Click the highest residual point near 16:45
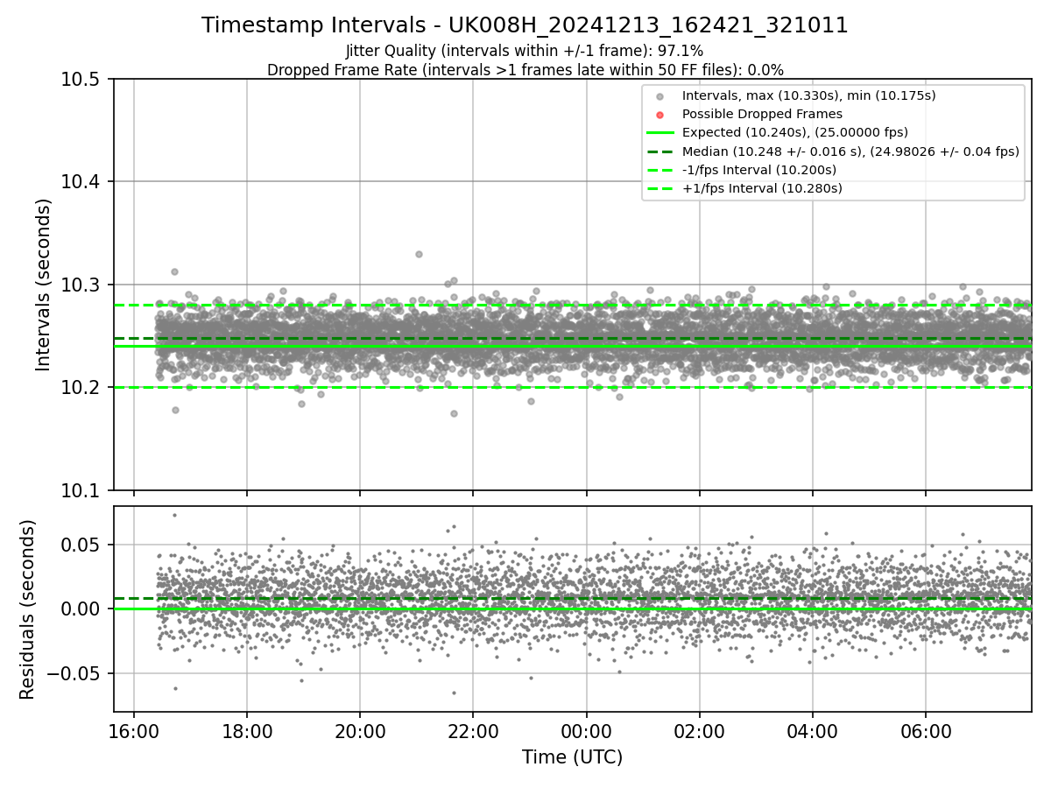 pos(174,515)
